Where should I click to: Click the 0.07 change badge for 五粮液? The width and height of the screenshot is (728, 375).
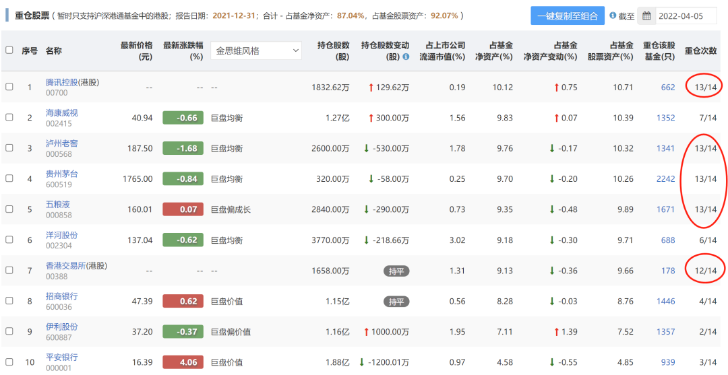[183, 209]
